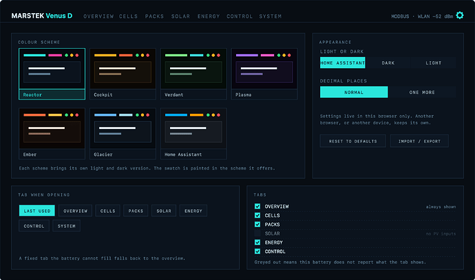Screen dimensions: 475x280
Task: Click the MARSTEK Venus D logo
Action: (42, 16)
